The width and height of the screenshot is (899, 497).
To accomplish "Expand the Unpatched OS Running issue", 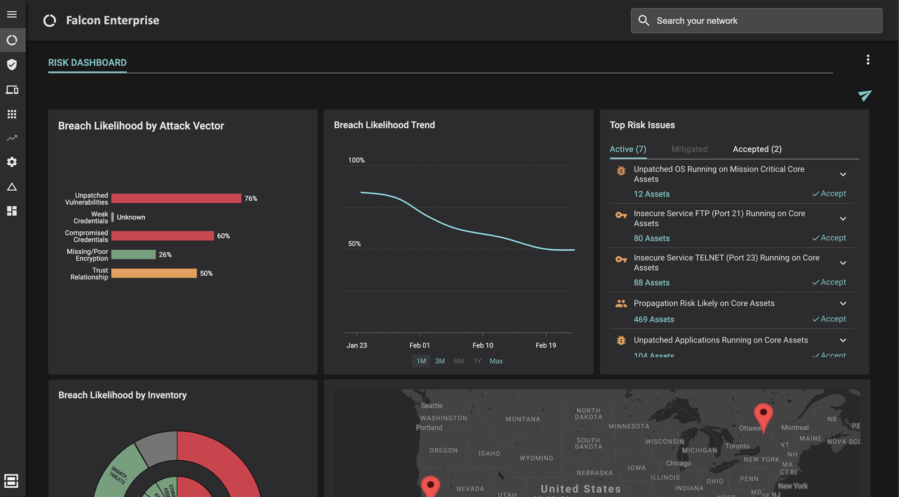I will [843, 175].
